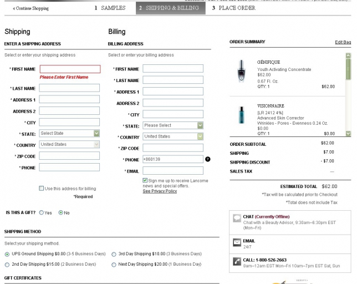Click billing Email field
Image resolution: width=357 pixels, height=284 pixels.
pyautogui.click(x=173, y=171)
